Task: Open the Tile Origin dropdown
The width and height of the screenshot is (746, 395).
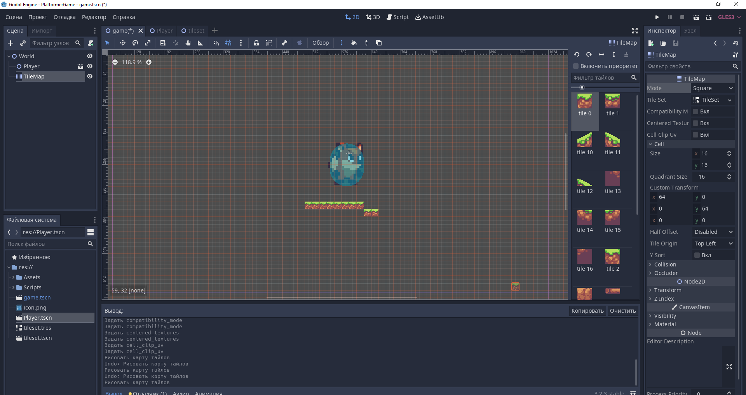Action: [x=713, y=244]
